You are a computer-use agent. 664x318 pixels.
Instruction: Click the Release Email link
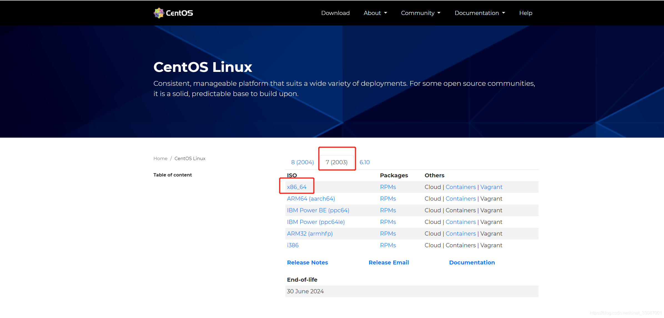pyautogui.click(x=389, y=263)
